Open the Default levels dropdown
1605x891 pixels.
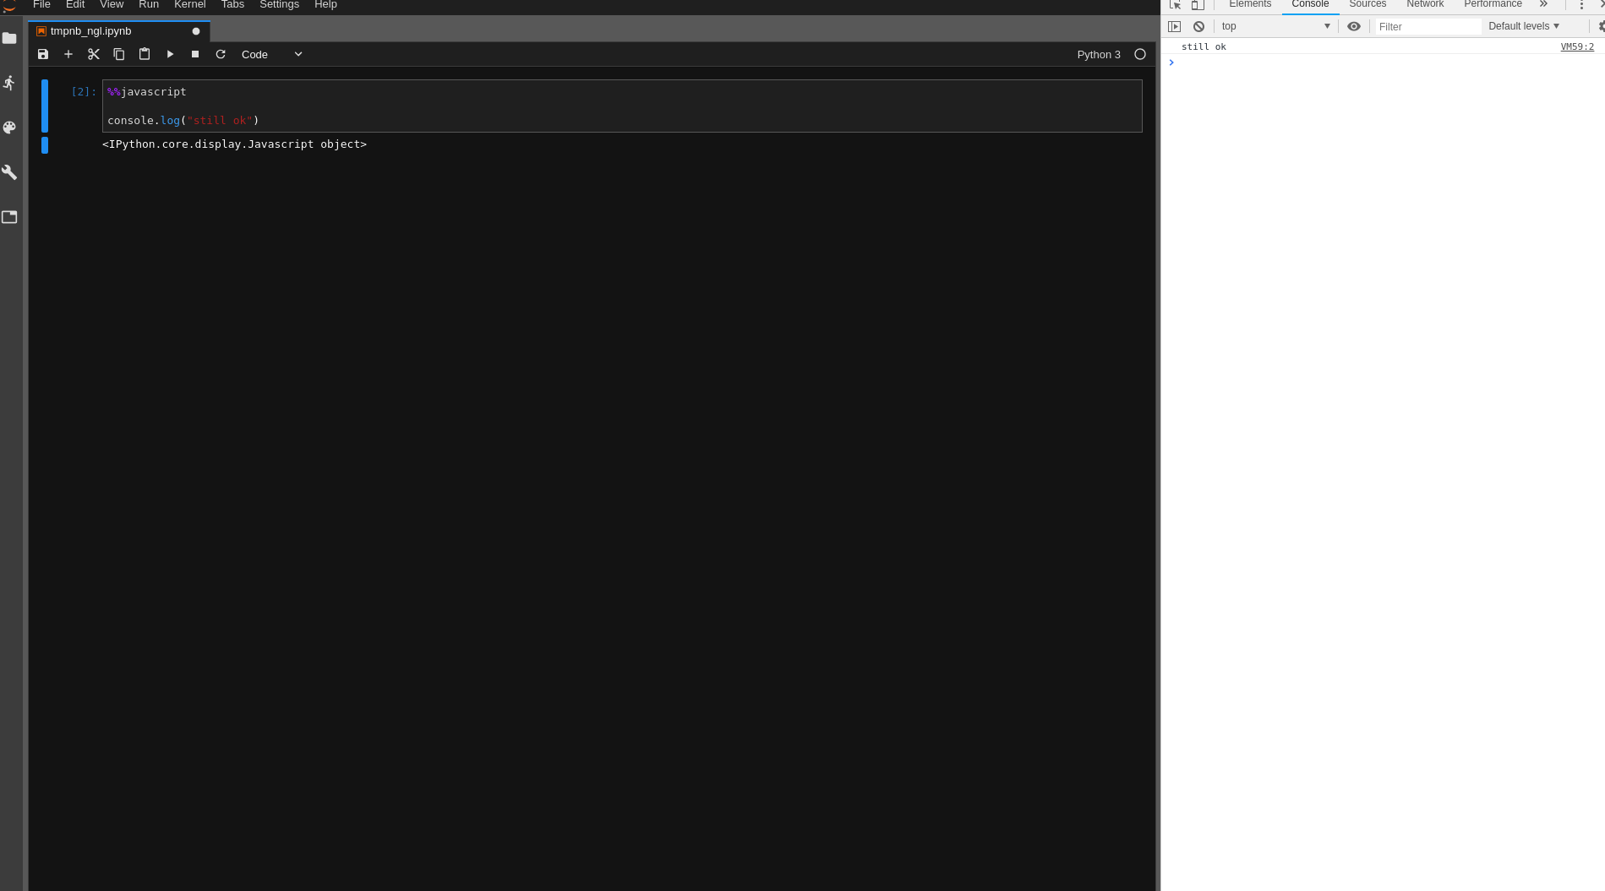1522,26
